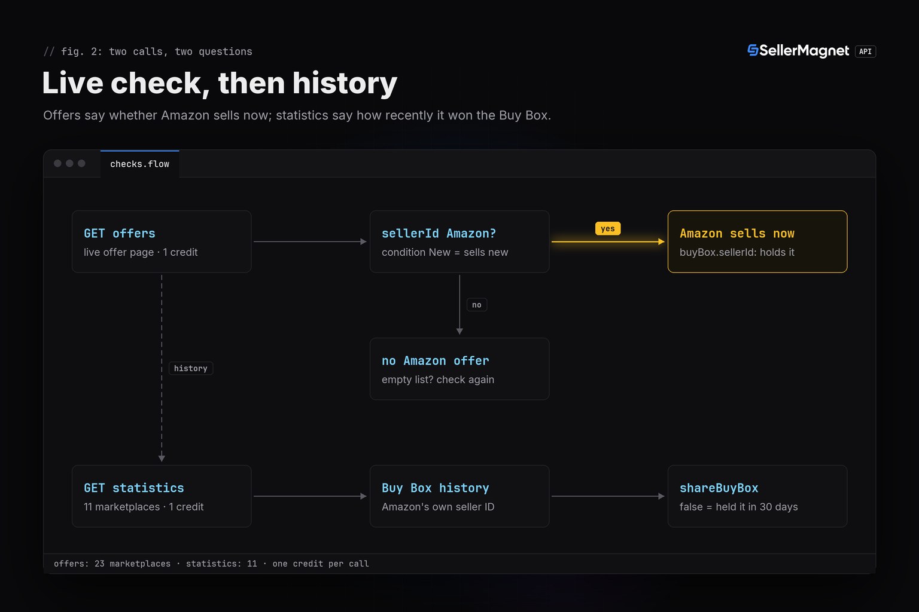Click '11 marketplaces · 1 credit' text
The height and width of the screenshot is (612, 919).
click(x=144, y=507)
